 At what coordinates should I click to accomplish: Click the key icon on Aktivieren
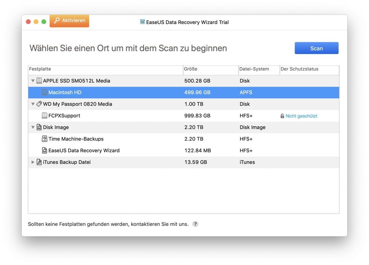(x=57, y=21)
